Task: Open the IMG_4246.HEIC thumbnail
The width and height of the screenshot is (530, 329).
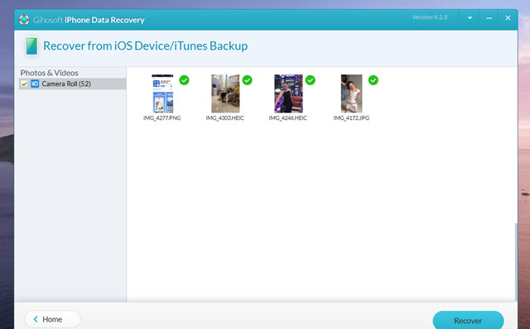Action: [x=288, y=93]
